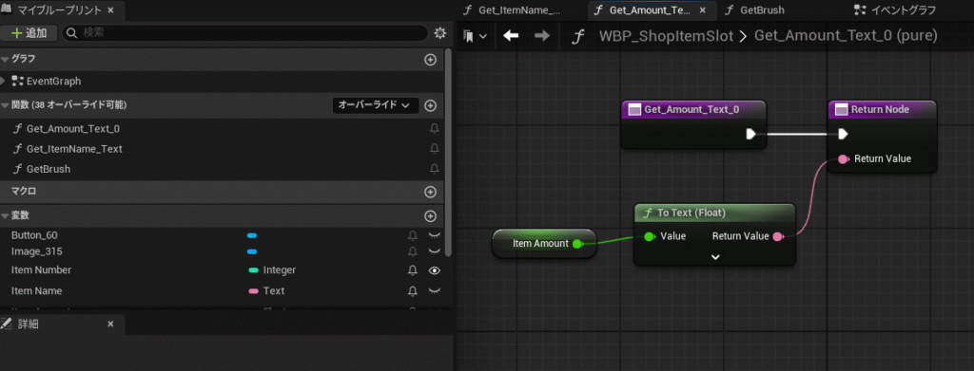Click Image_315 blue type pill
Viewport: 974px width, 371px height.
[252, 251]
